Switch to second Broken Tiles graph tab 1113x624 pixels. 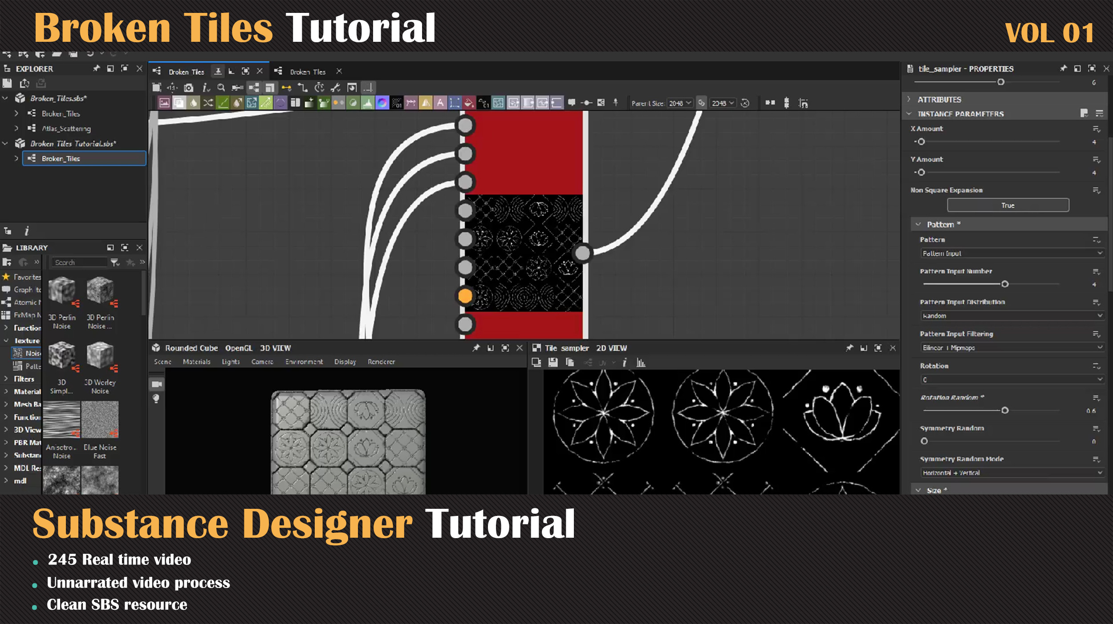coord(307,72)
